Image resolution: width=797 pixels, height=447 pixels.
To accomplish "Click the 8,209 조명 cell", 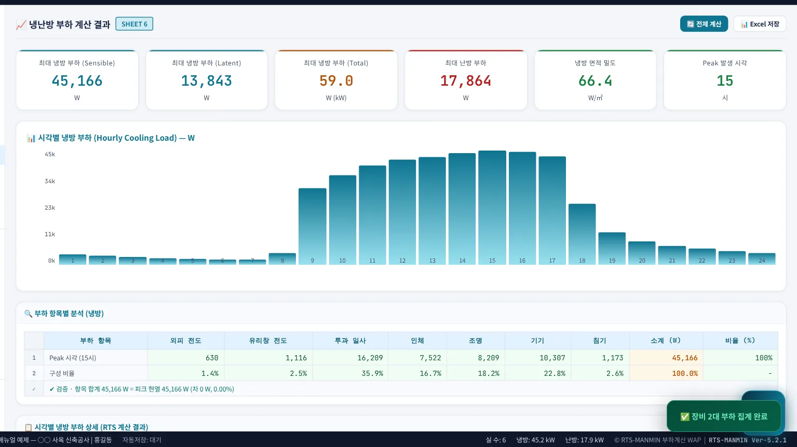I will pos(476,358).
